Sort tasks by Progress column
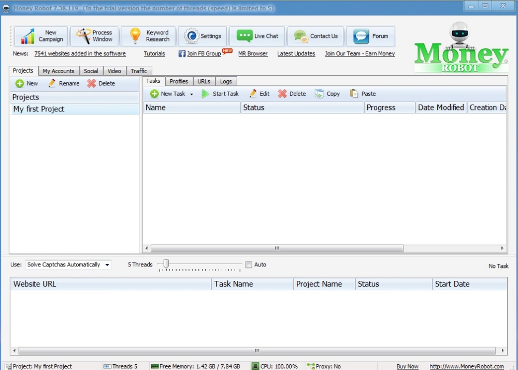Image resolution: width=518 pixels, height=370 pixels. 390,108
